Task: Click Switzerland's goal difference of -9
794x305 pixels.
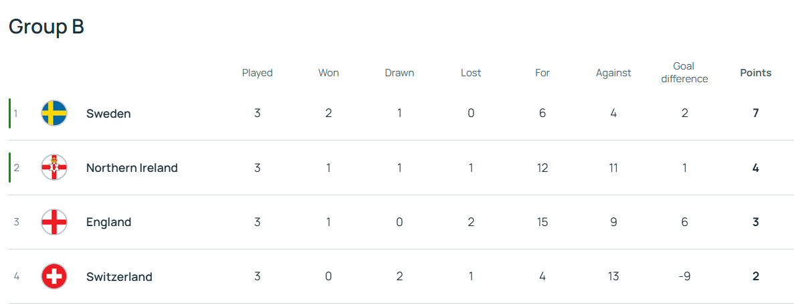Action: pyautogui.click(x=684, y=276)
